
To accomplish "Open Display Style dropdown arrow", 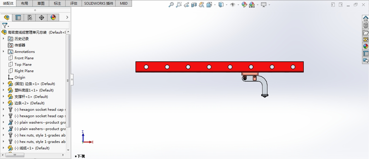I will [x=226, y=5].
